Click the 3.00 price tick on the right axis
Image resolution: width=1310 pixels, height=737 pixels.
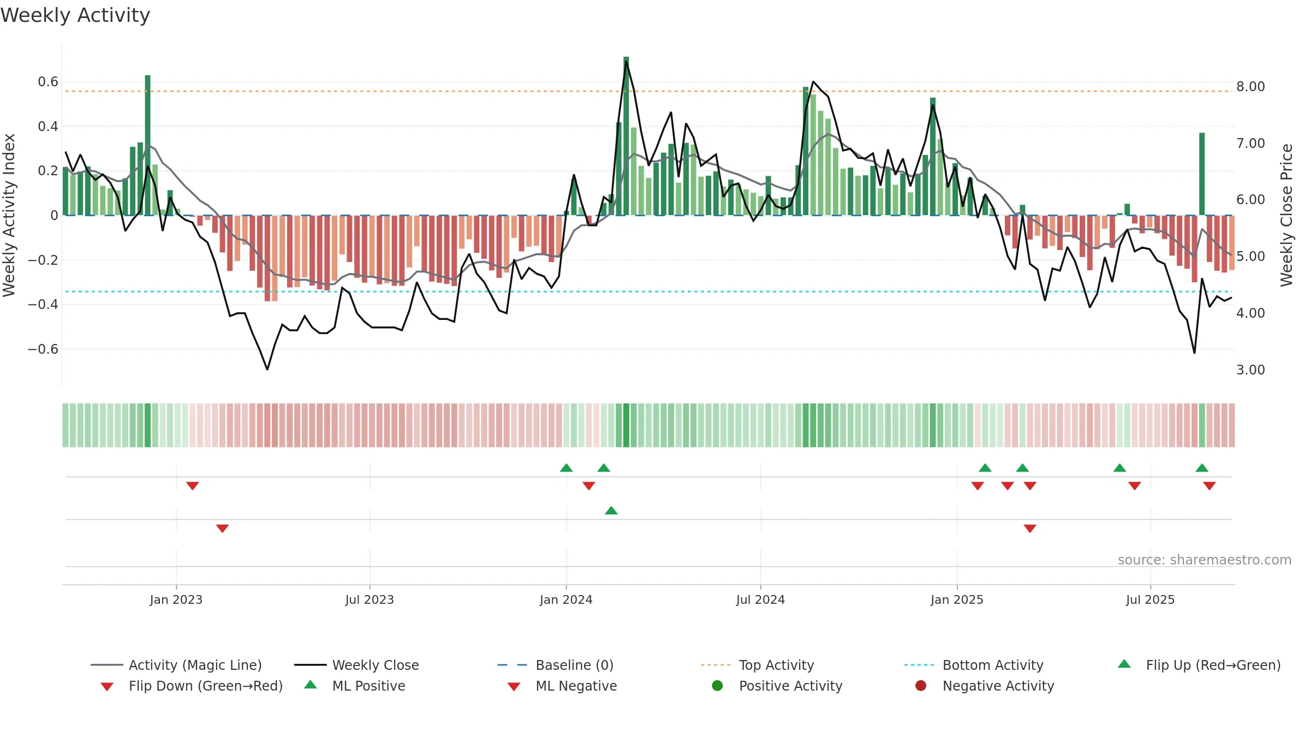[1251, 370]
